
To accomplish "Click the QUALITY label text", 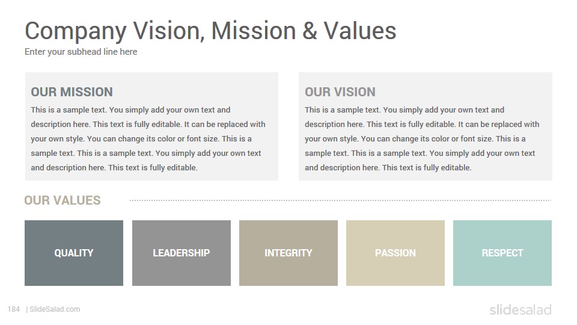I will tap(74, 253).
